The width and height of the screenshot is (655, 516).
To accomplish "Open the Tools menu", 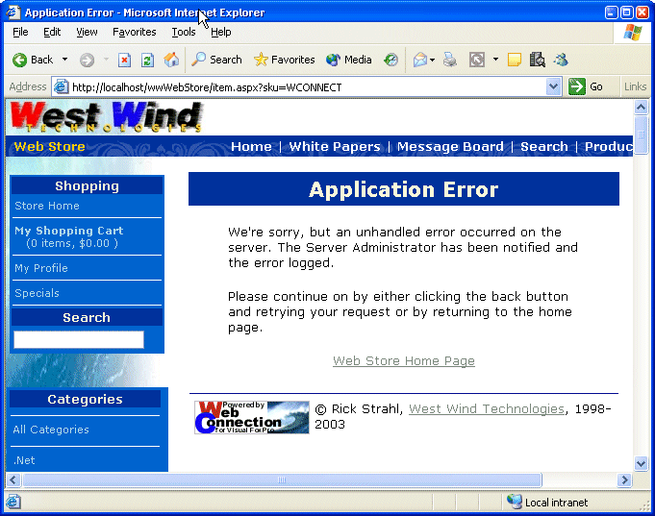I will pos(183,32).
